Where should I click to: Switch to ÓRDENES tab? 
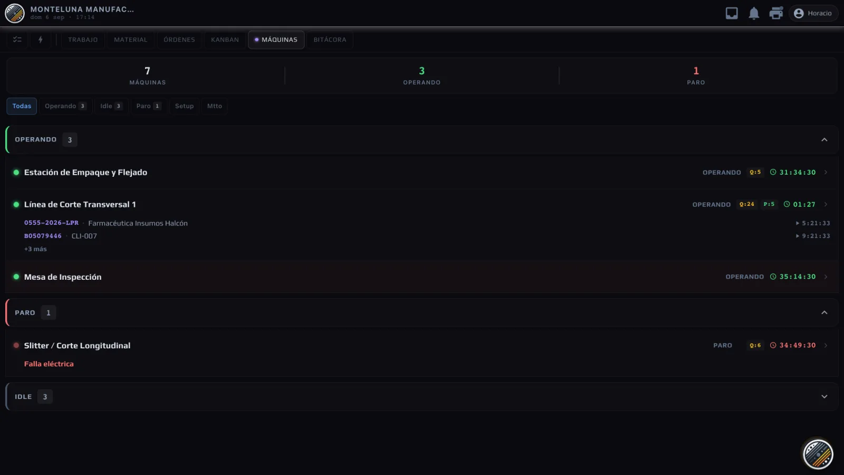point(179,40)
